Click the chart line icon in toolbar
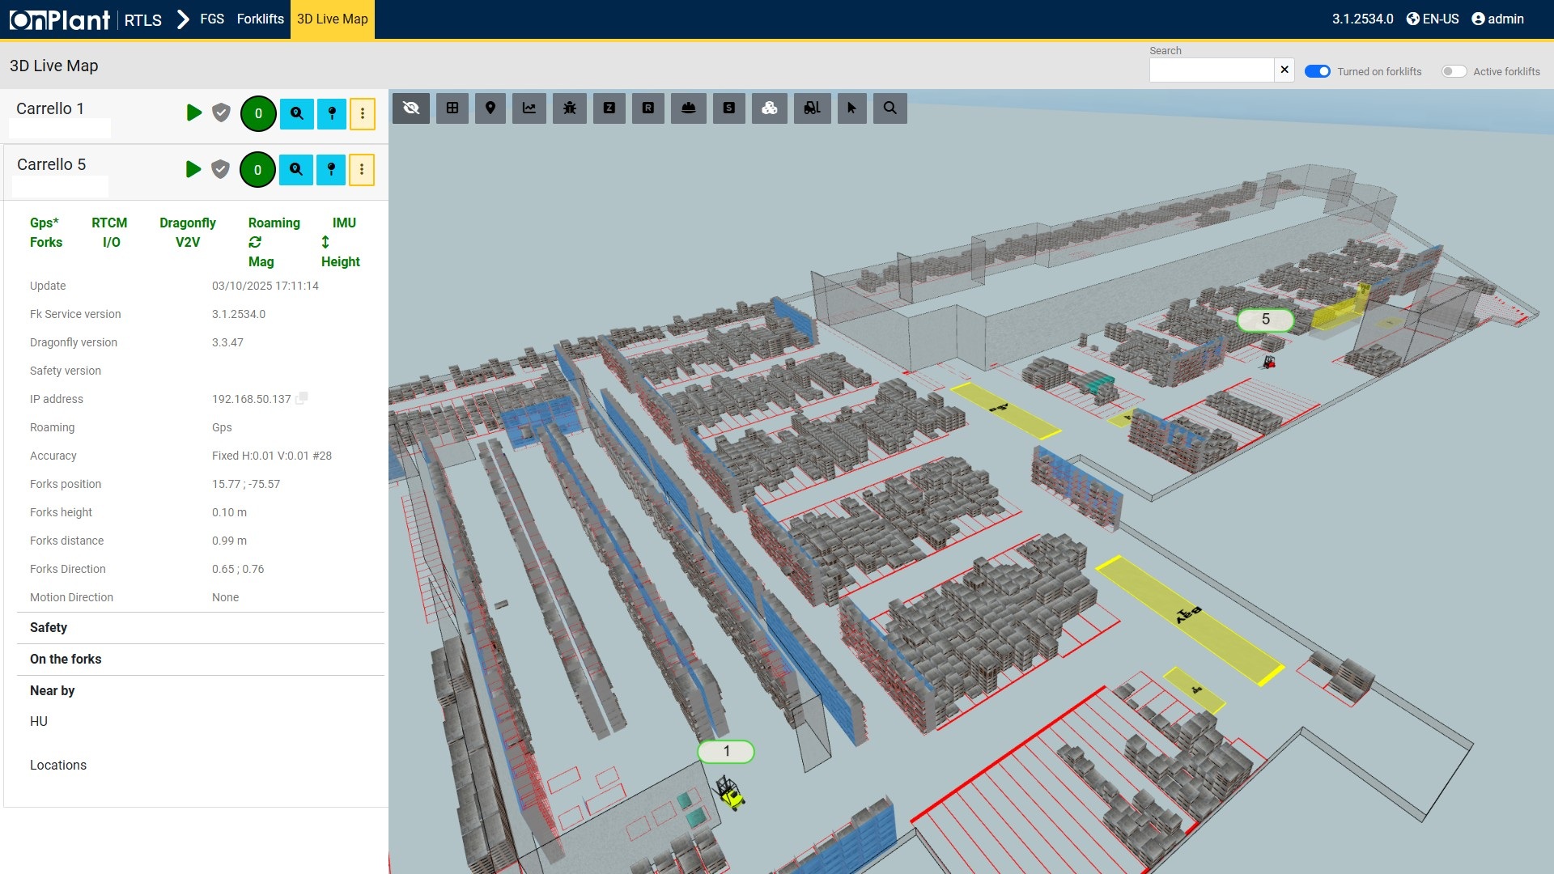The height and width of the screenshot is (874, 1554). [x=529, y=108]
